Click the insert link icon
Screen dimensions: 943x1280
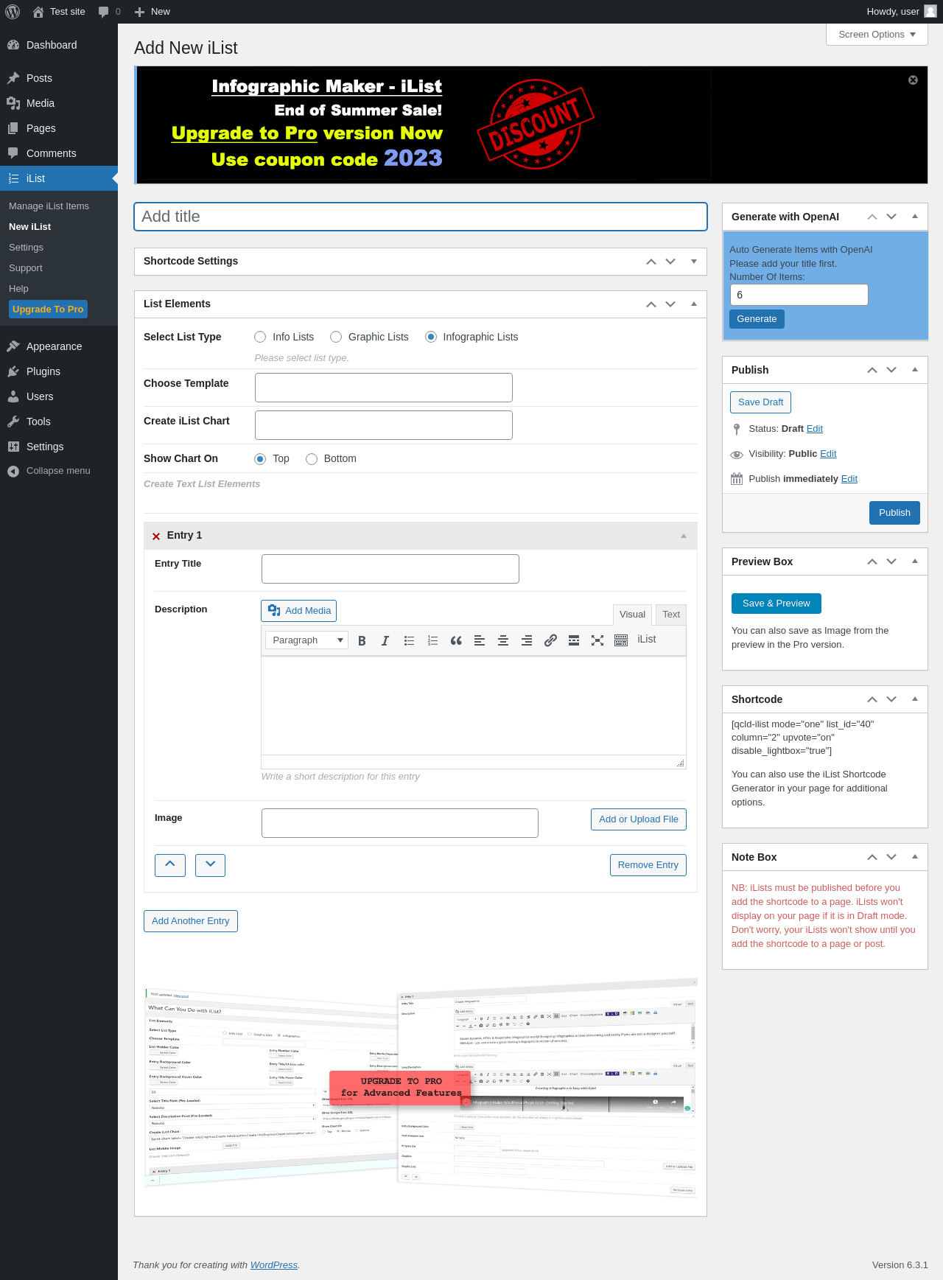point(550,640)
